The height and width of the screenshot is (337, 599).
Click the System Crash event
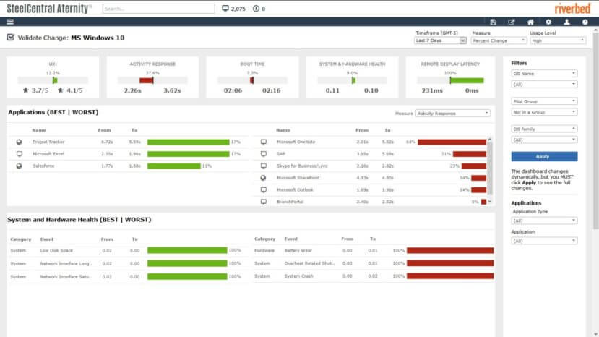(298, 276)
